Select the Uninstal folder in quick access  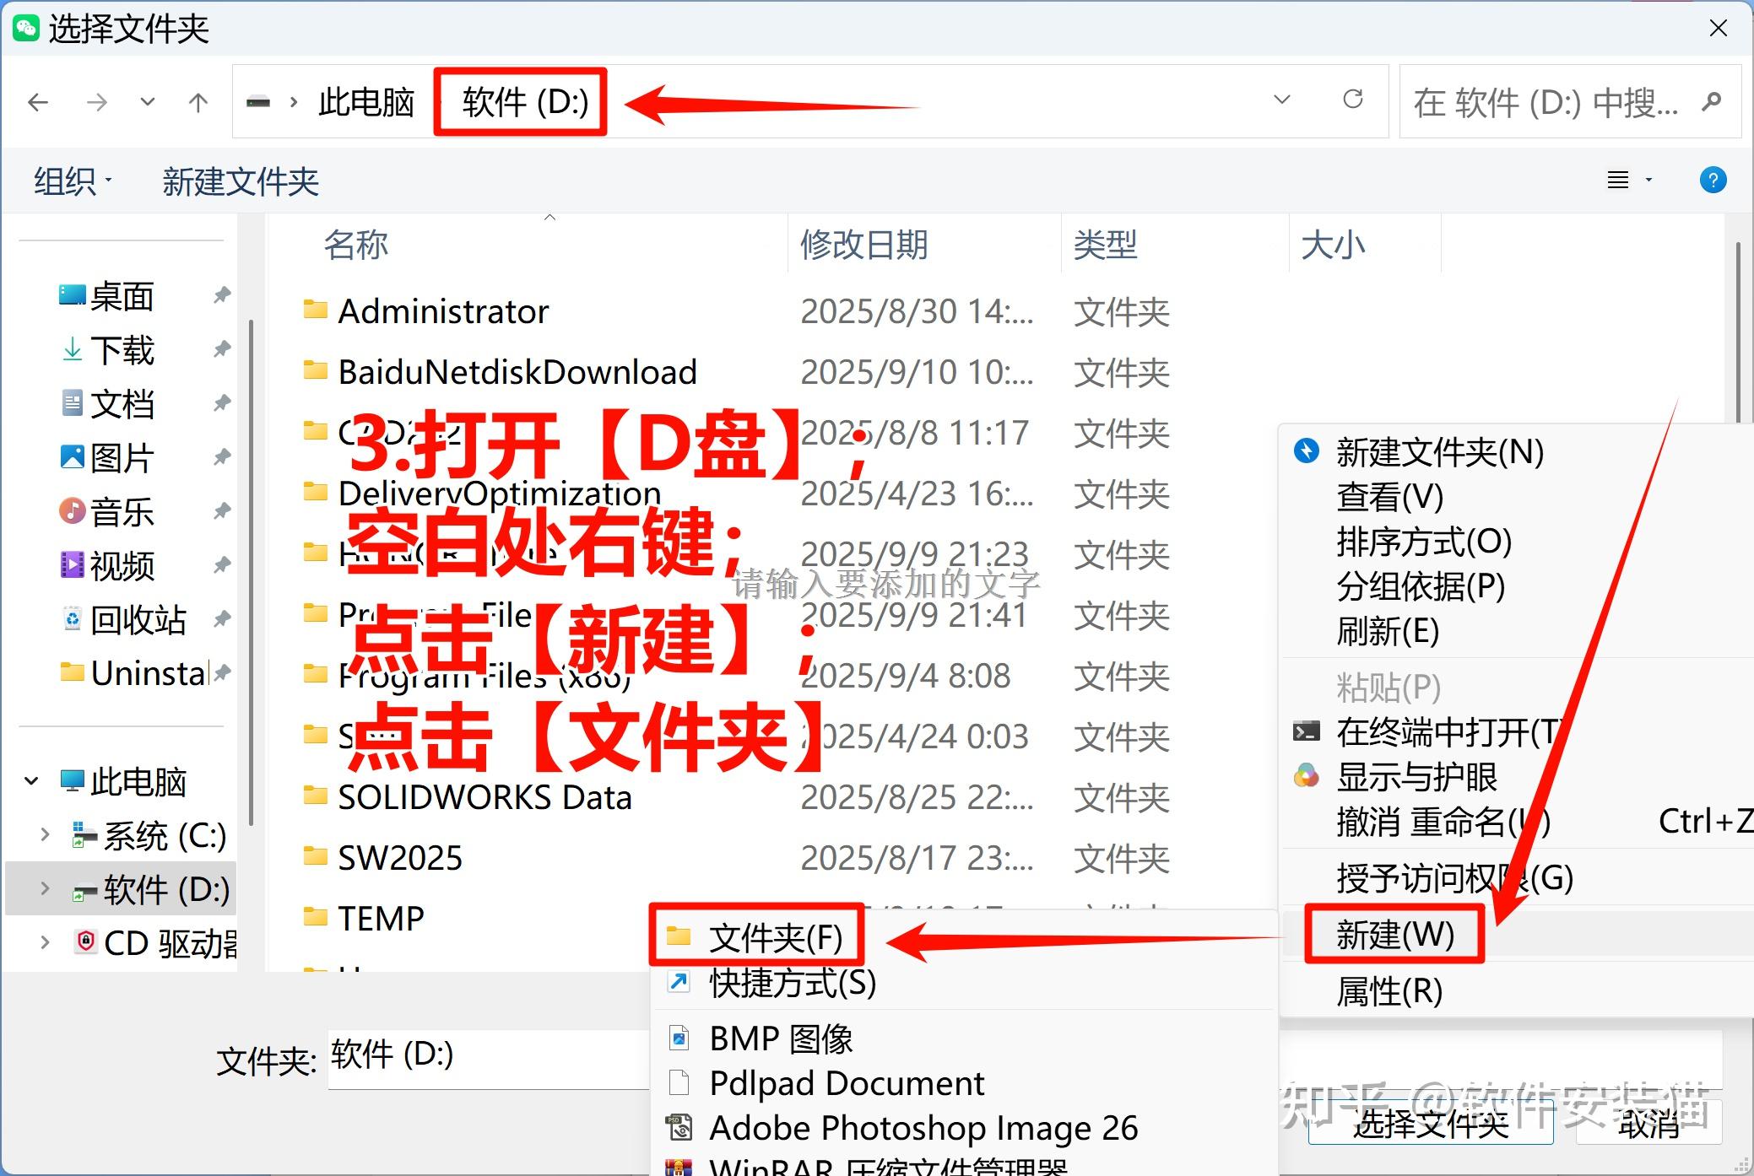pyautogui.click(x=133, y=673)
